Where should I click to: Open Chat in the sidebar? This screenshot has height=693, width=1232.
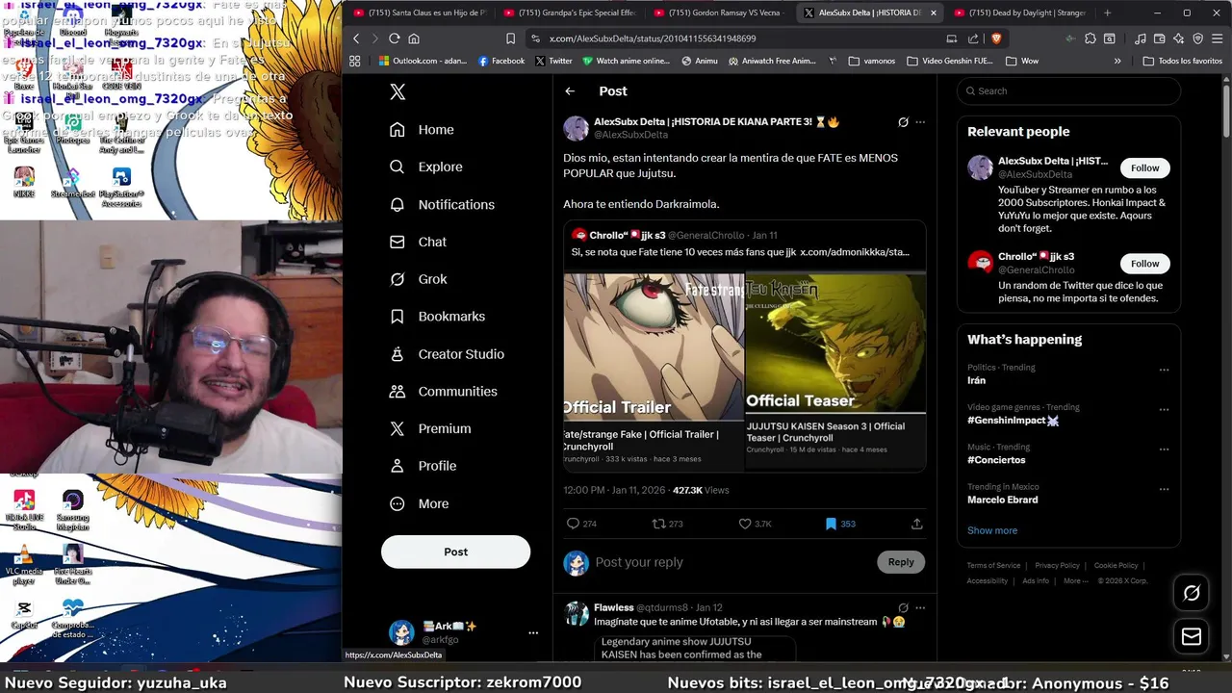[418, 242]
